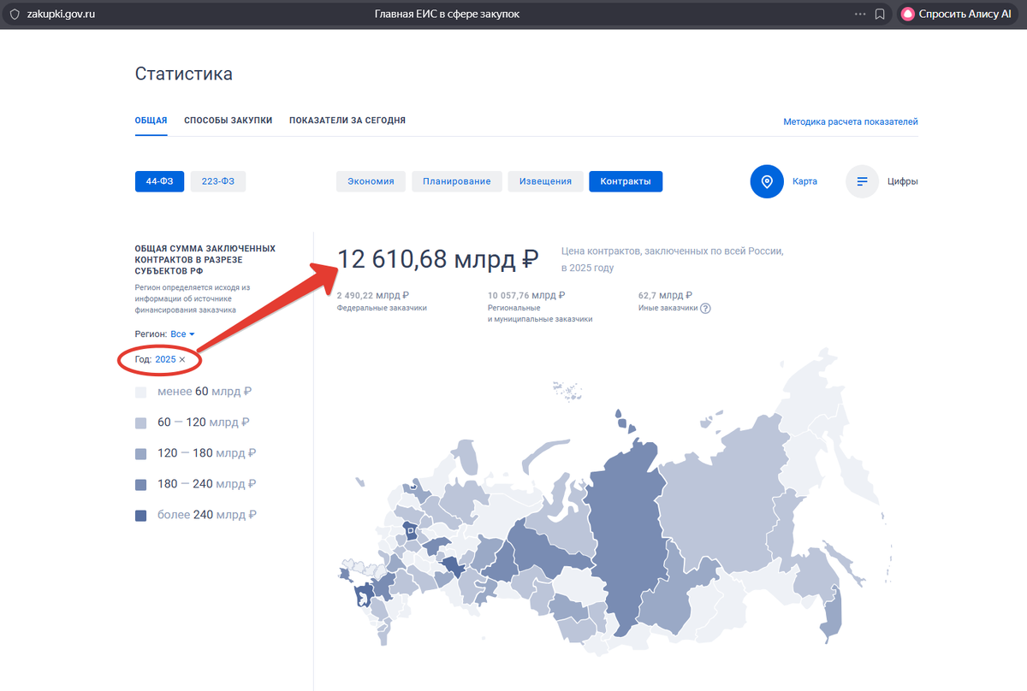The image size is (1027, 691).
Task: Click the Карта map pin icon
Action: coord(767,181)
